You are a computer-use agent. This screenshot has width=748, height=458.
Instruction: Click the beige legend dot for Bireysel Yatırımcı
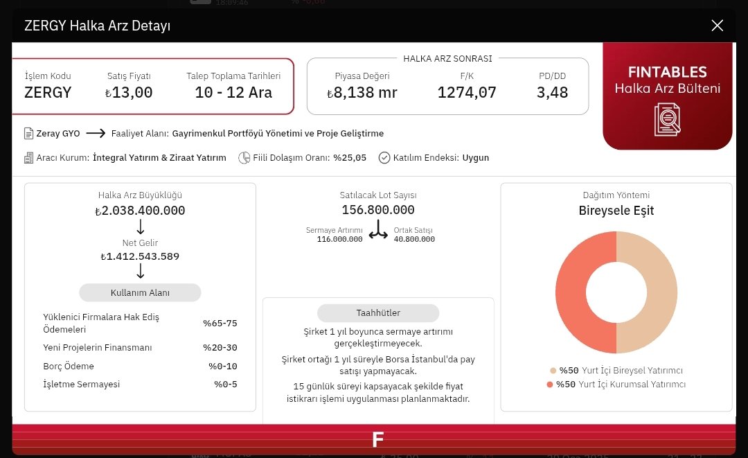coord(553,371)
